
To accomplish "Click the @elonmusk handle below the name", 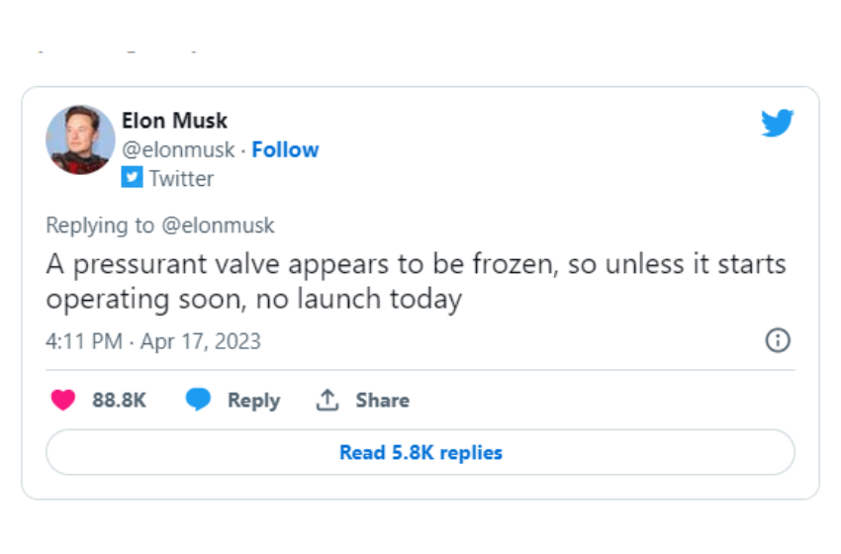I will [178, 149].
